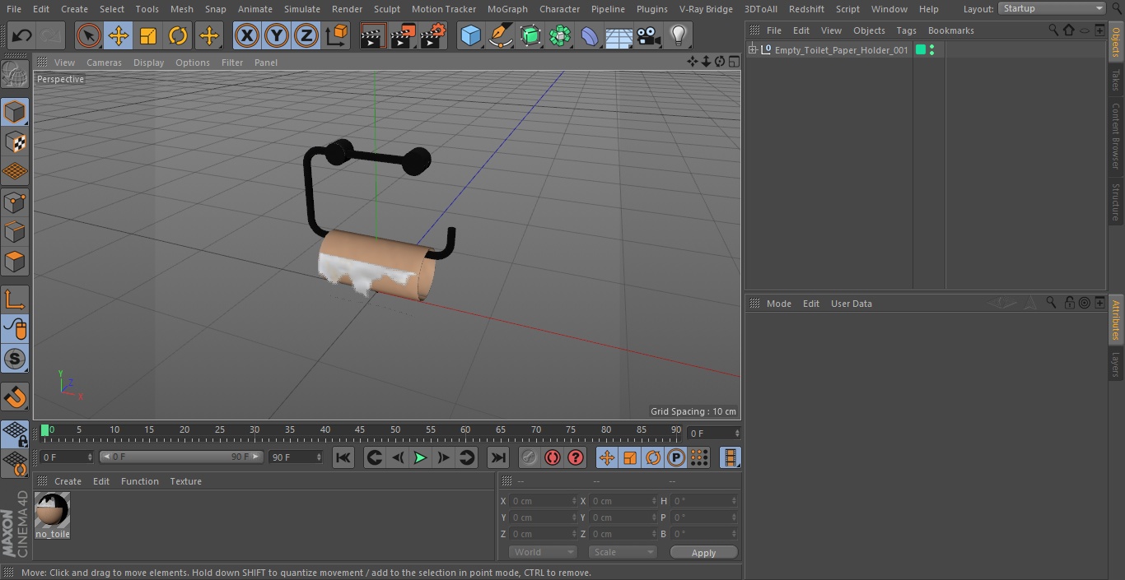Click the Apply button

[x=703, y=552]
